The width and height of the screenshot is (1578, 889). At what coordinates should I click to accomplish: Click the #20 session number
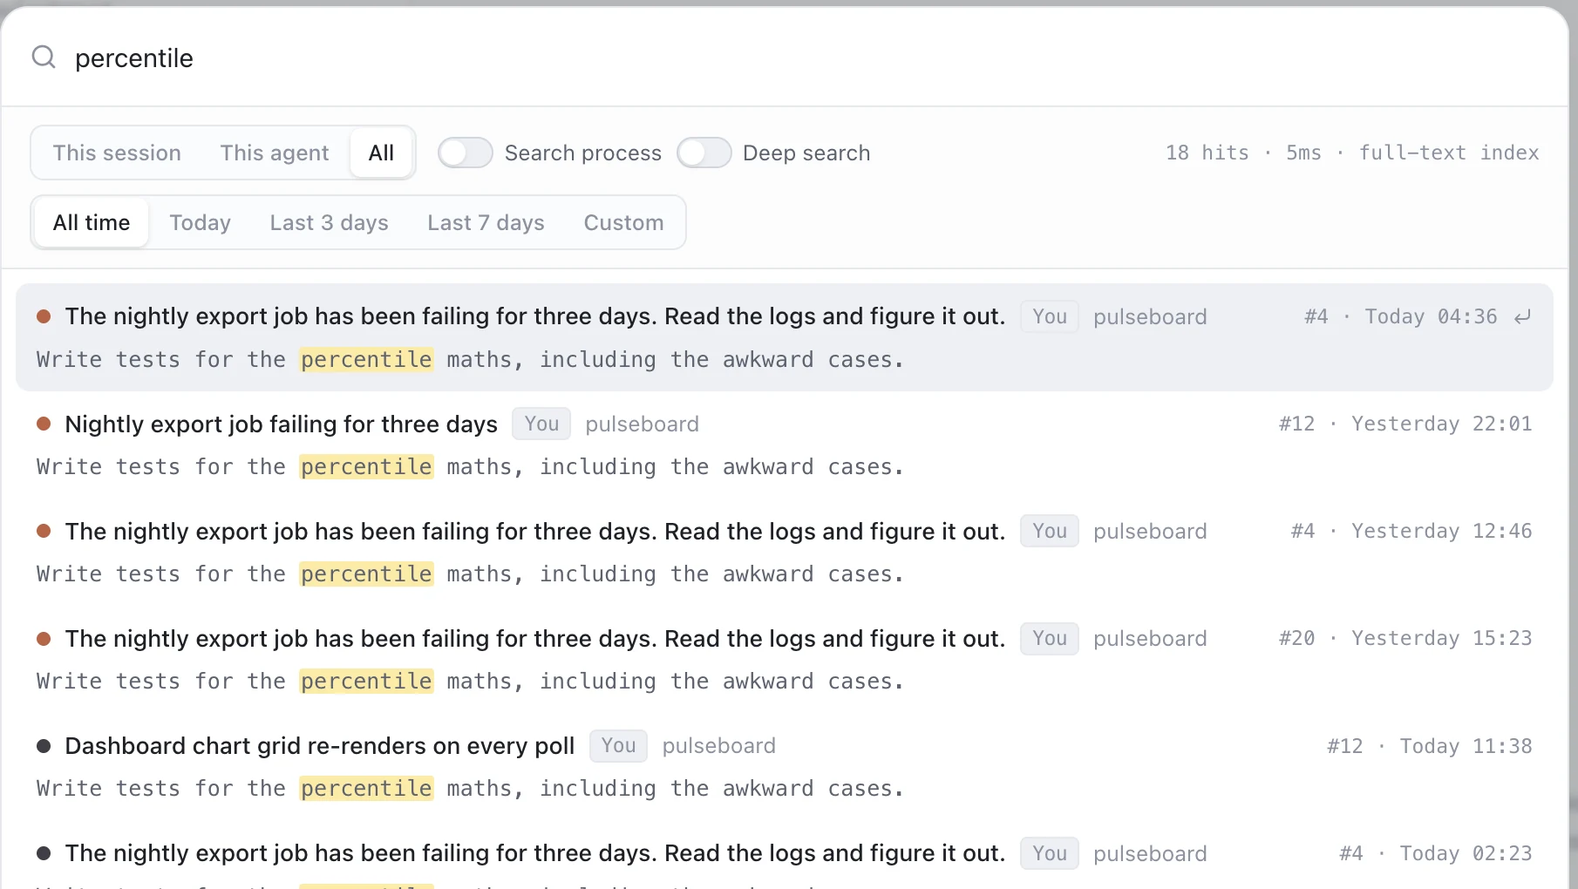[1296, 639]
